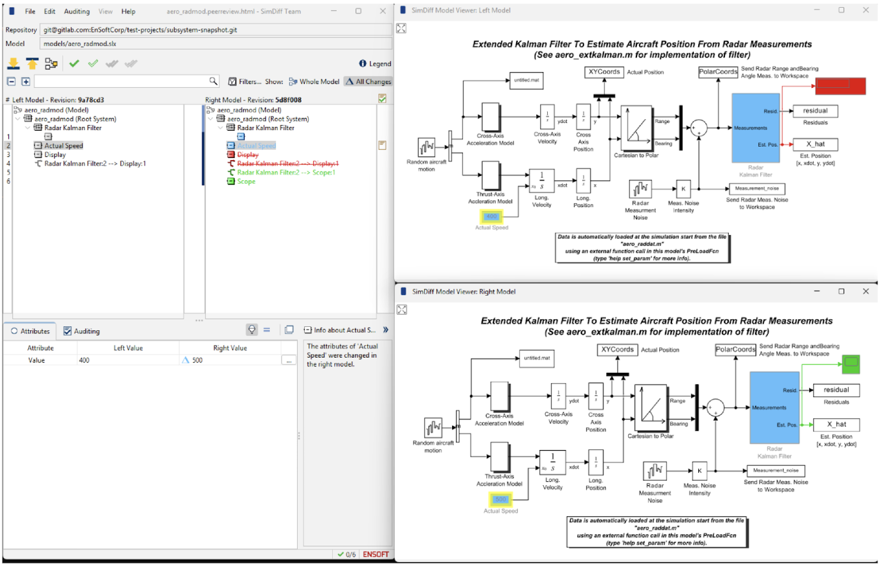The width and height of the screenshot is (880, 566).
Task: Click the search magnifier icon
Action: click(x=213, y=81)
